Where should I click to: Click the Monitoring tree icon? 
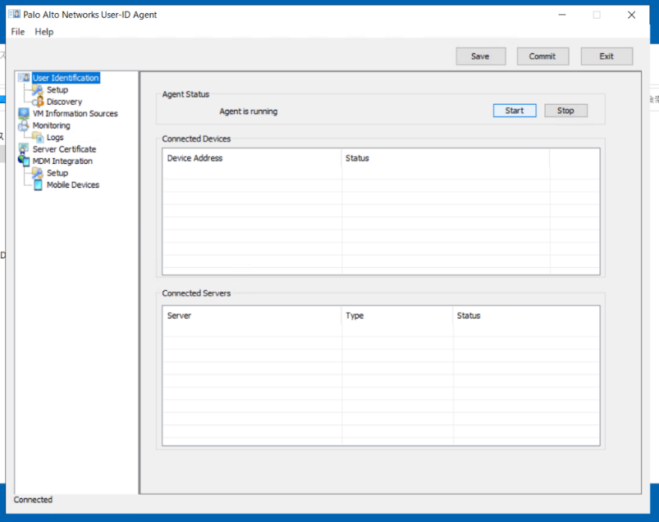(x=24, y=125)
